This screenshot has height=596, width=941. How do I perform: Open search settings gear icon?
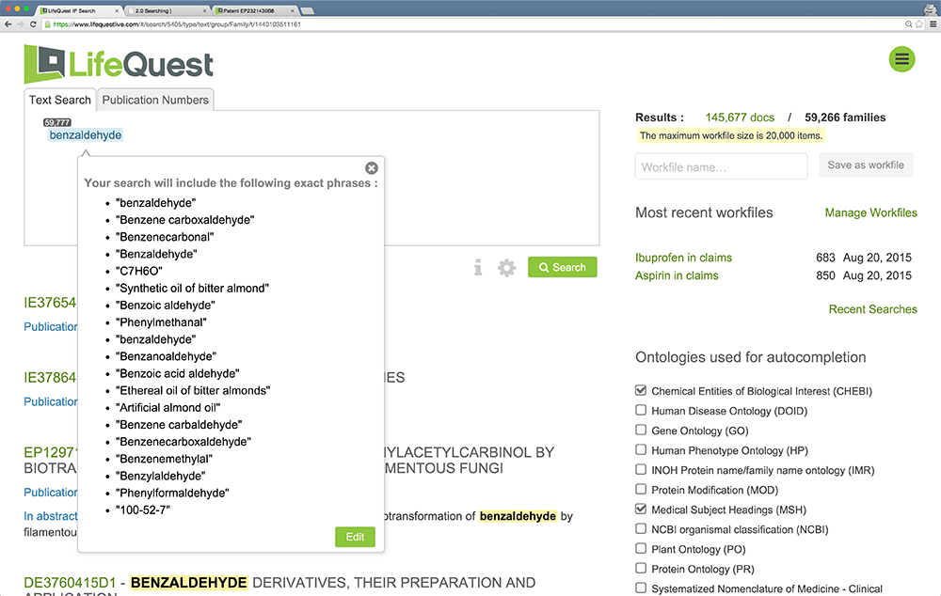pos(506,267)
